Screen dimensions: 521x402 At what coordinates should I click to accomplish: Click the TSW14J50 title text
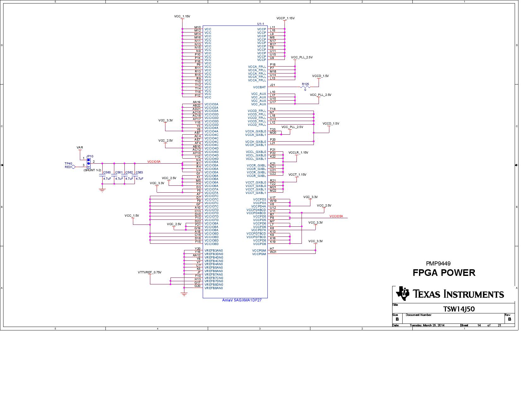tap(459, 309)
